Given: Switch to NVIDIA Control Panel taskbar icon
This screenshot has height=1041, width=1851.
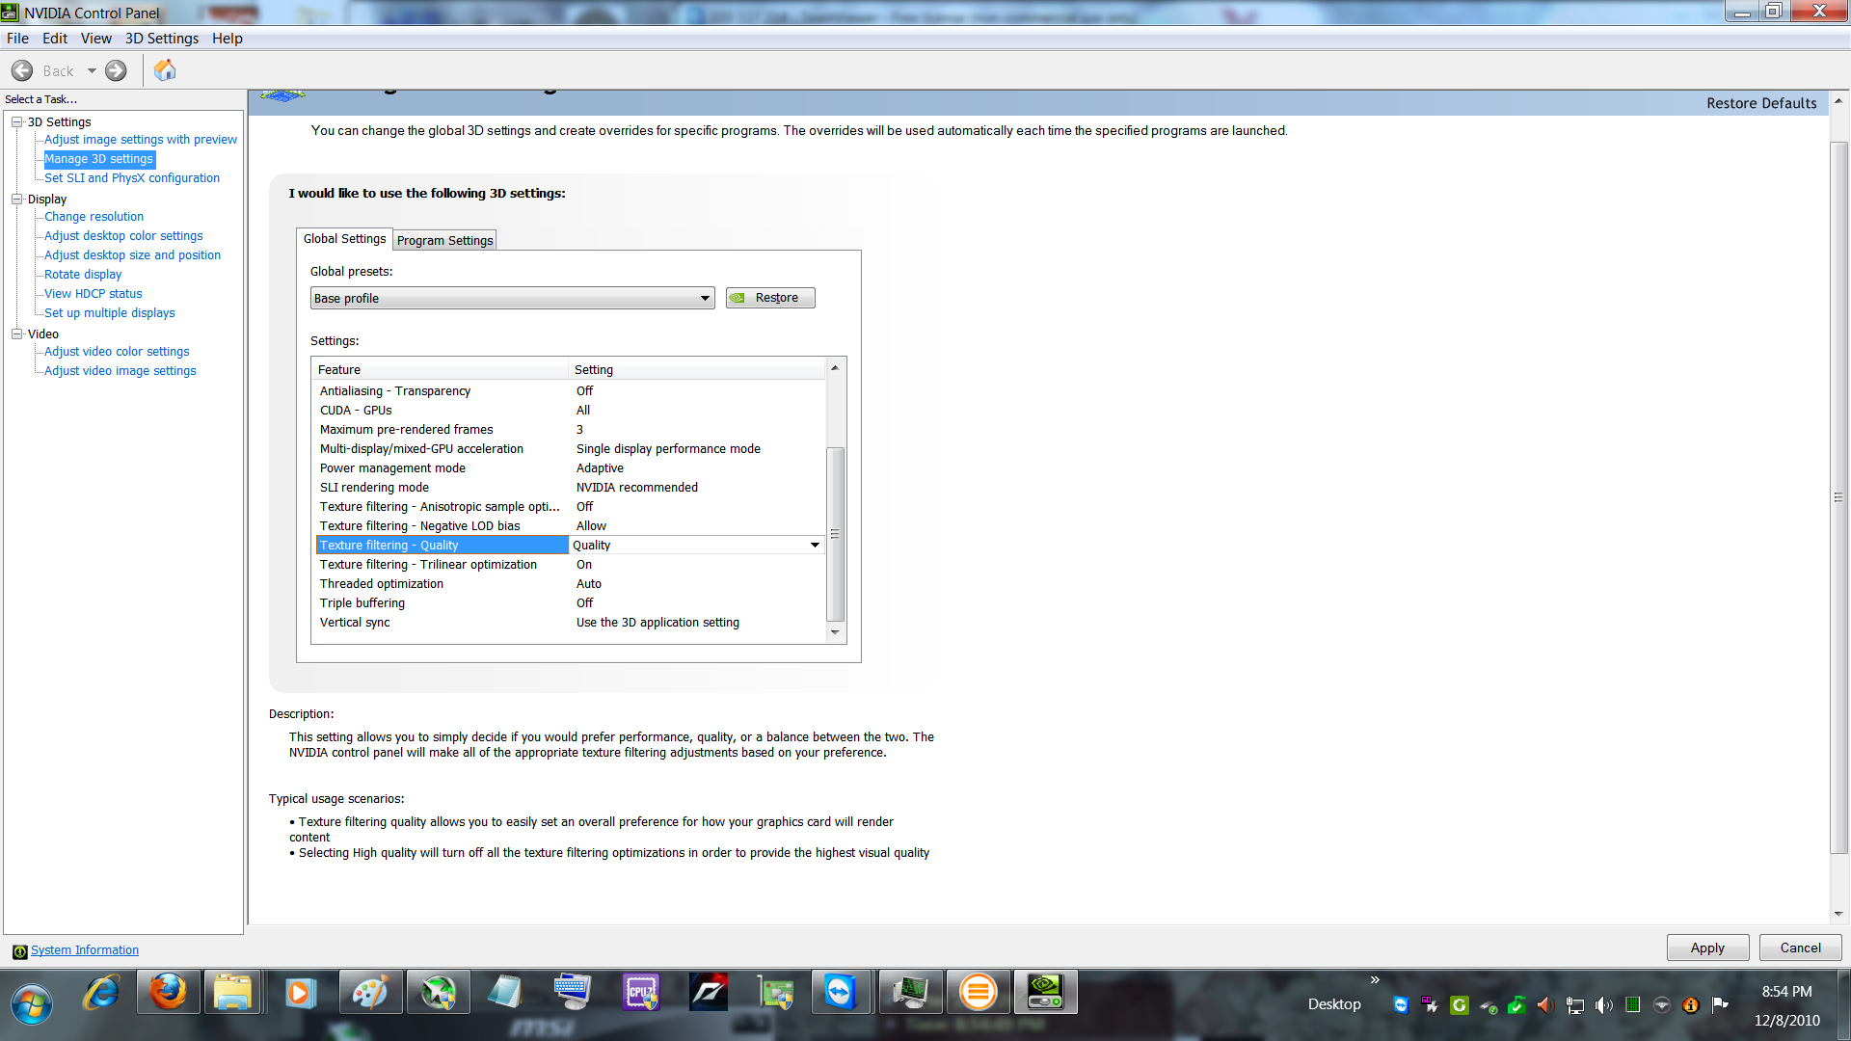Looking at the screenshot, I should pyautogui.click(x=1045, y=993).
